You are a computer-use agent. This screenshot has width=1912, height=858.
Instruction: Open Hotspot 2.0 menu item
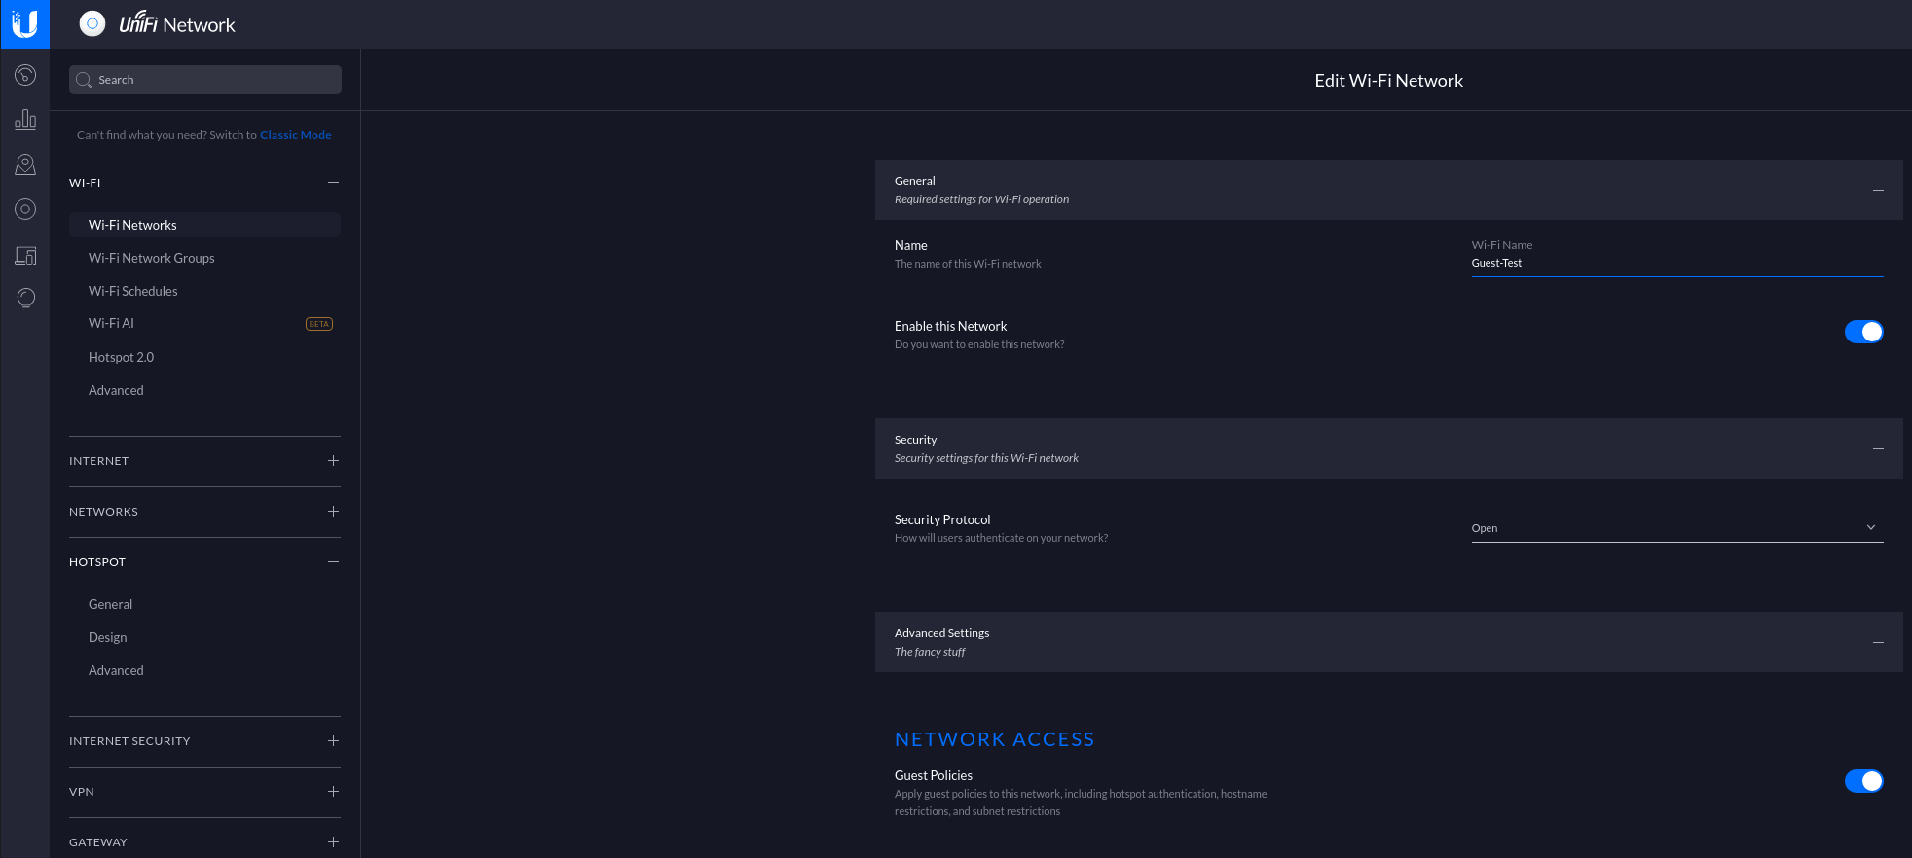point(122,357)
